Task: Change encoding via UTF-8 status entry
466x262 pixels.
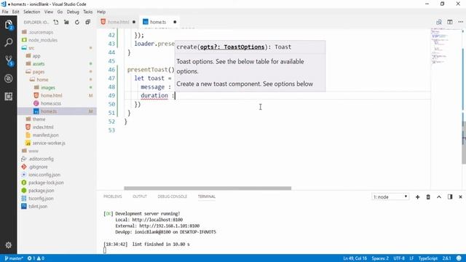Action: coord(399,258)
